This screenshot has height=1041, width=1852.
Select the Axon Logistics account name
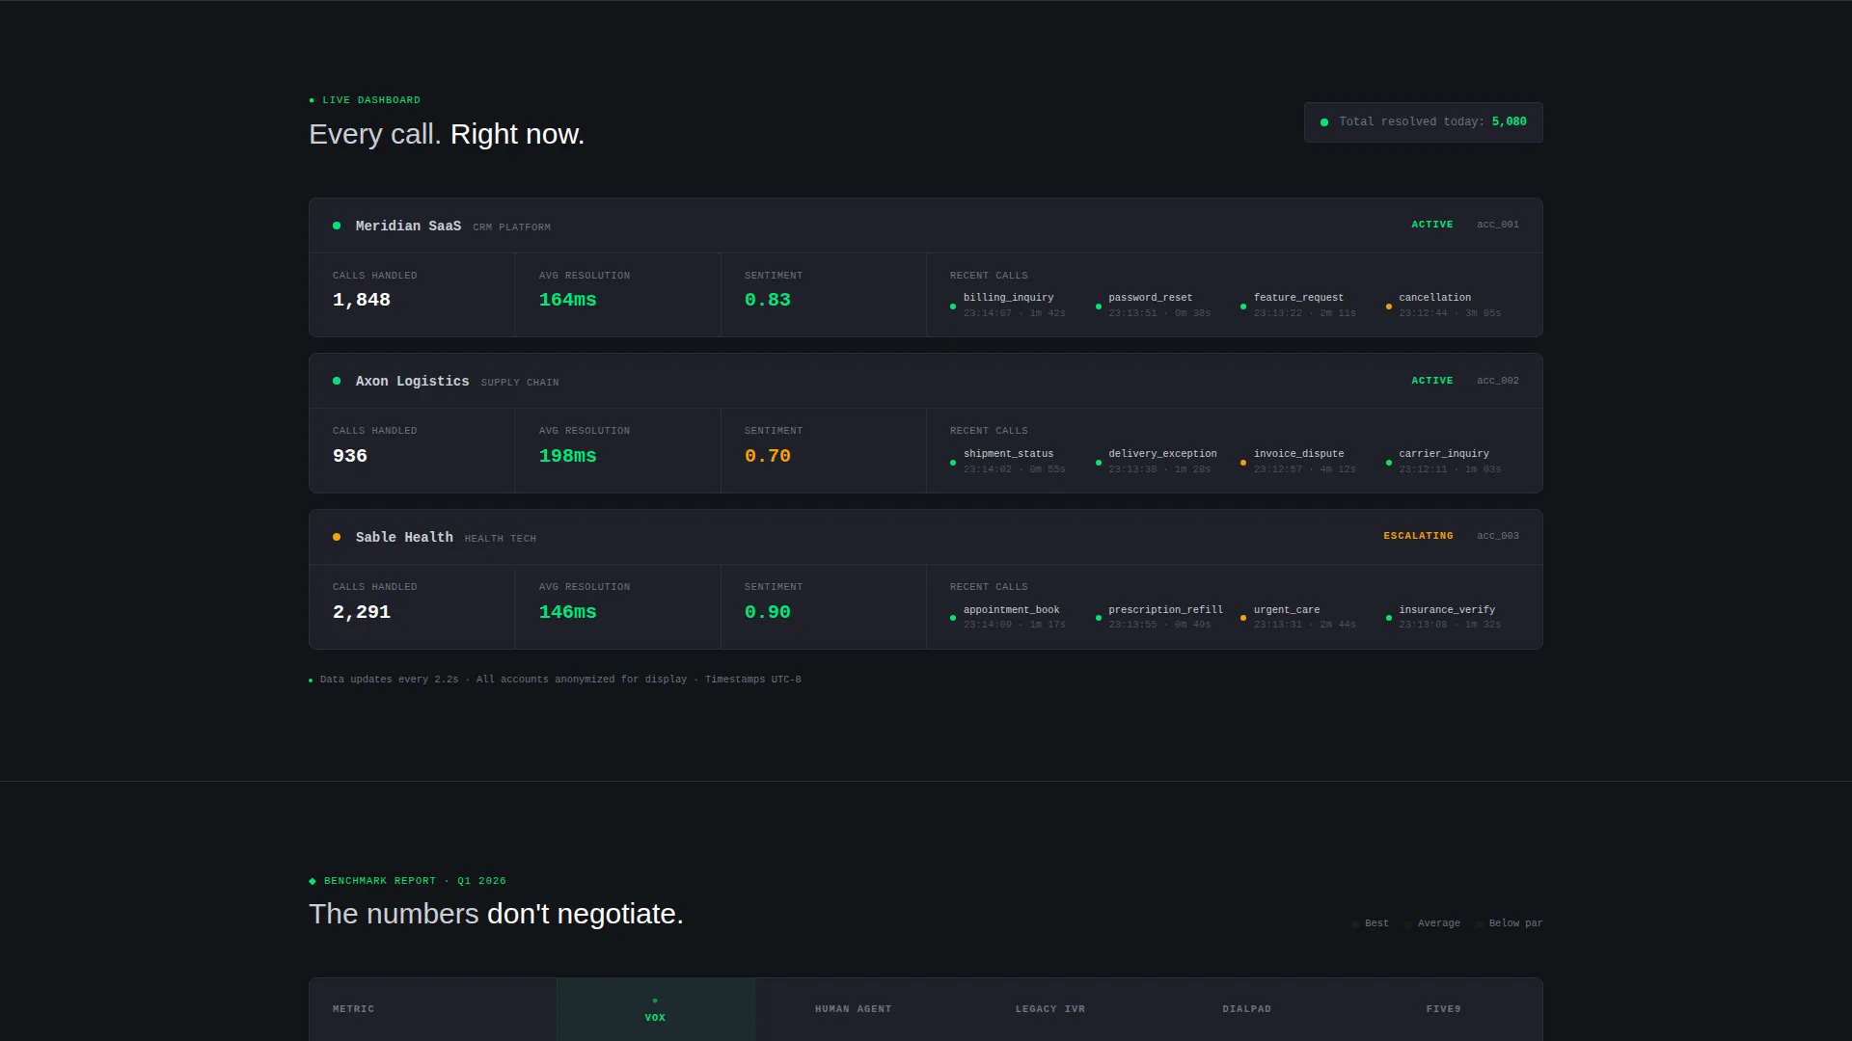coord(412,382)
